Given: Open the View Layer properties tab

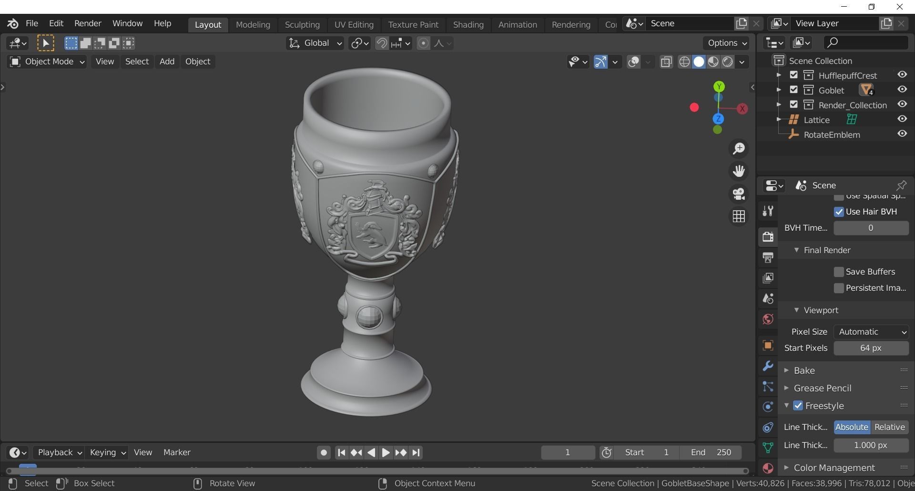Looking at the screenshot, I should coord(767,278).
